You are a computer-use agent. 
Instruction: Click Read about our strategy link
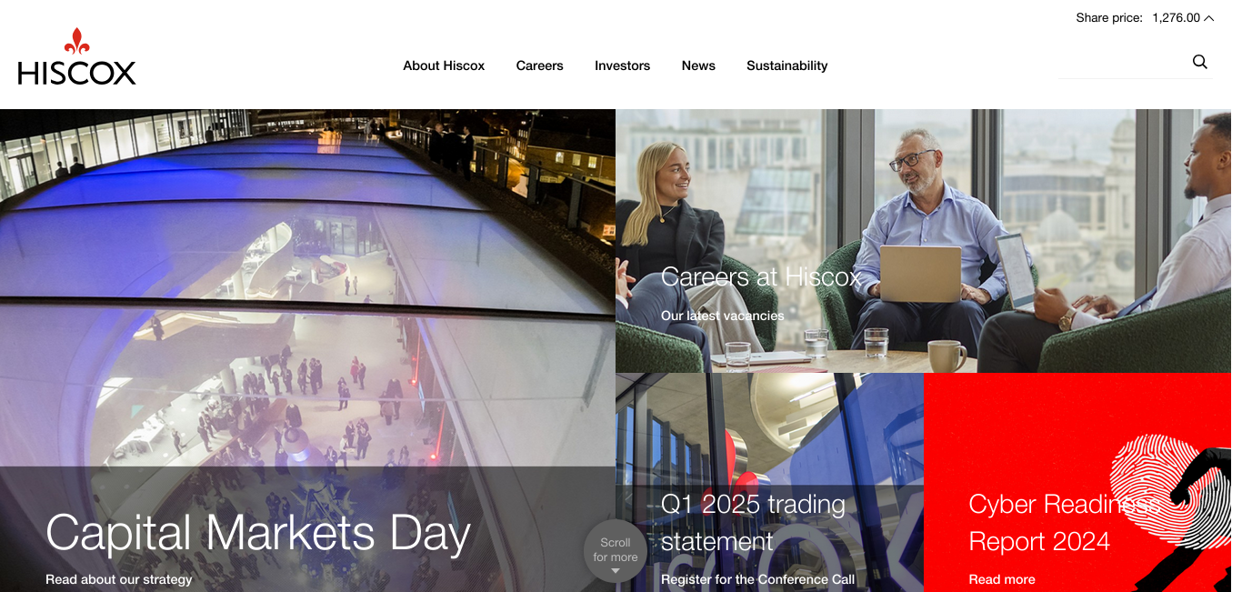pos(119,579)
